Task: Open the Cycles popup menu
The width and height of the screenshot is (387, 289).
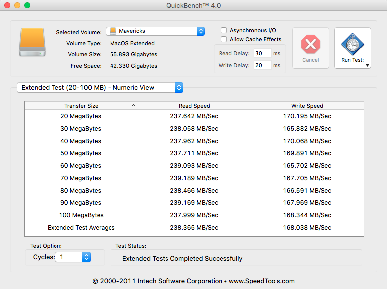Action: (x=73, y=257)
